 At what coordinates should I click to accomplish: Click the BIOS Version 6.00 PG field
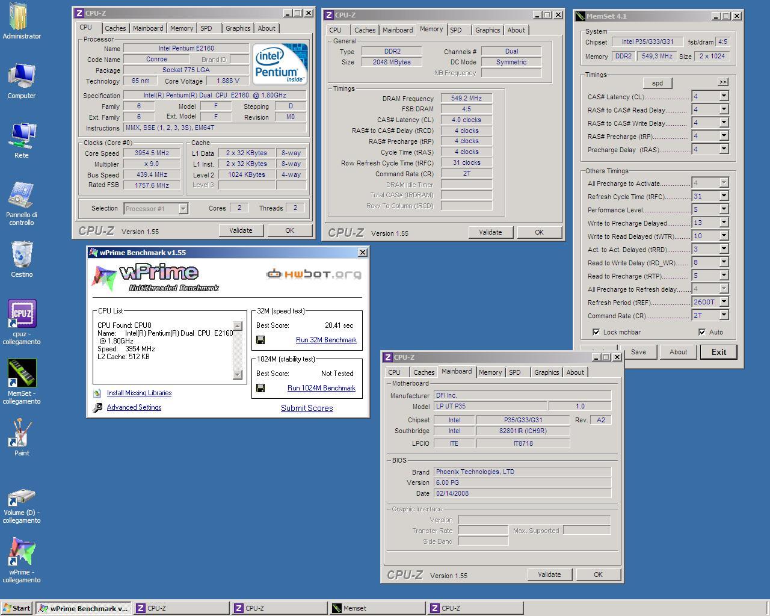[522, 482]
